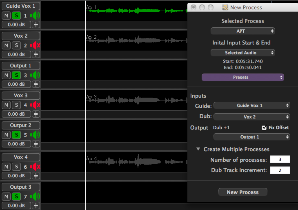This screenshot has height=210, width=298.
Task: Click the green speaker icon on Guide Vox 1
Action: click(36, 16)
